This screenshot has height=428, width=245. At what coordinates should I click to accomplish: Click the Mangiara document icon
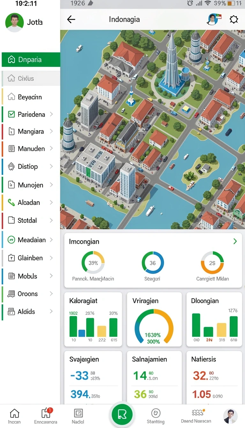[11, 131]
